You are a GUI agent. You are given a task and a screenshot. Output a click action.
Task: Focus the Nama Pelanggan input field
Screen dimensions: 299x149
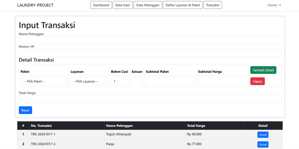(150, 40)
